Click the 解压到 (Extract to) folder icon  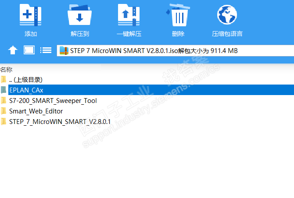[79, 15]
